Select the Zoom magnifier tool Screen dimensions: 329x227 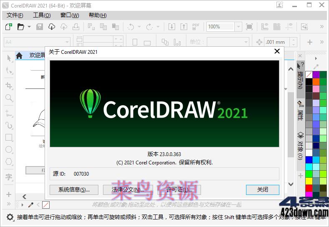pyautogui.click(x=9, y=98)
